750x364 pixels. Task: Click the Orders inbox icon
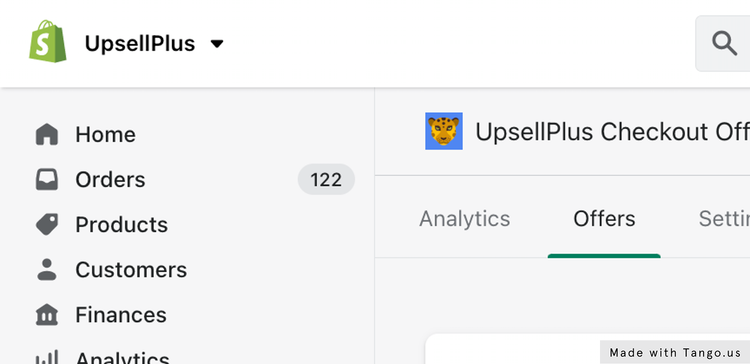[x=47, y=180]
